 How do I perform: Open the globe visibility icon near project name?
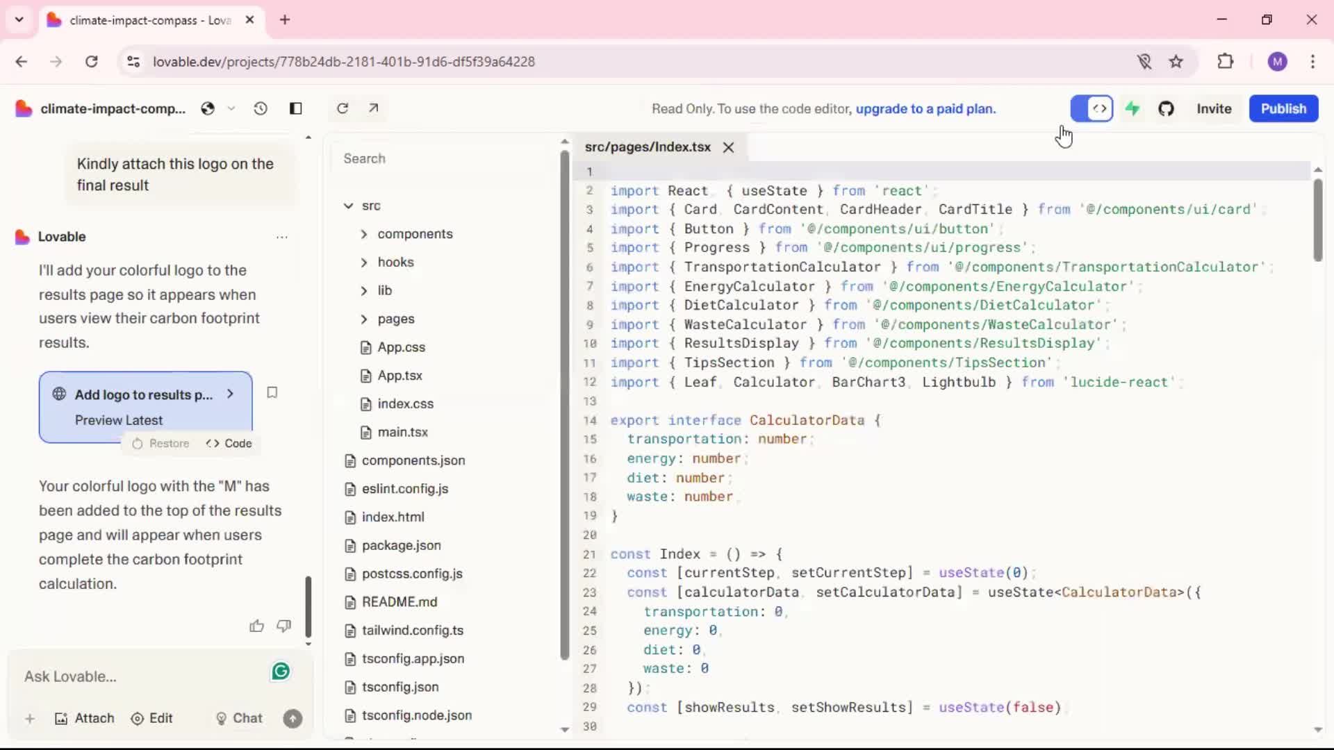click(208, 108)
